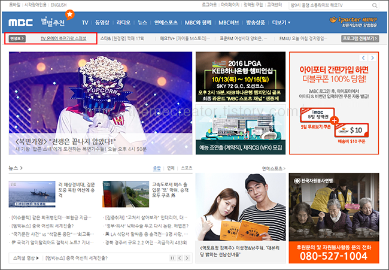The image size is (389, 270).
Task: Click 프로그램 전체보기 button
Action: click(x=360, y=38)
